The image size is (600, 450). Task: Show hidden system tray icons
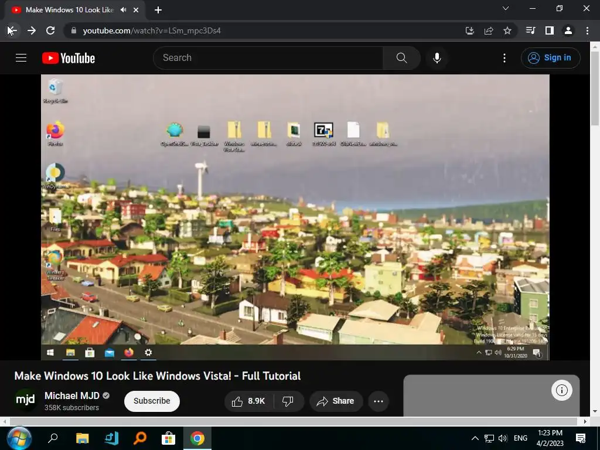[x=475, y=438]
